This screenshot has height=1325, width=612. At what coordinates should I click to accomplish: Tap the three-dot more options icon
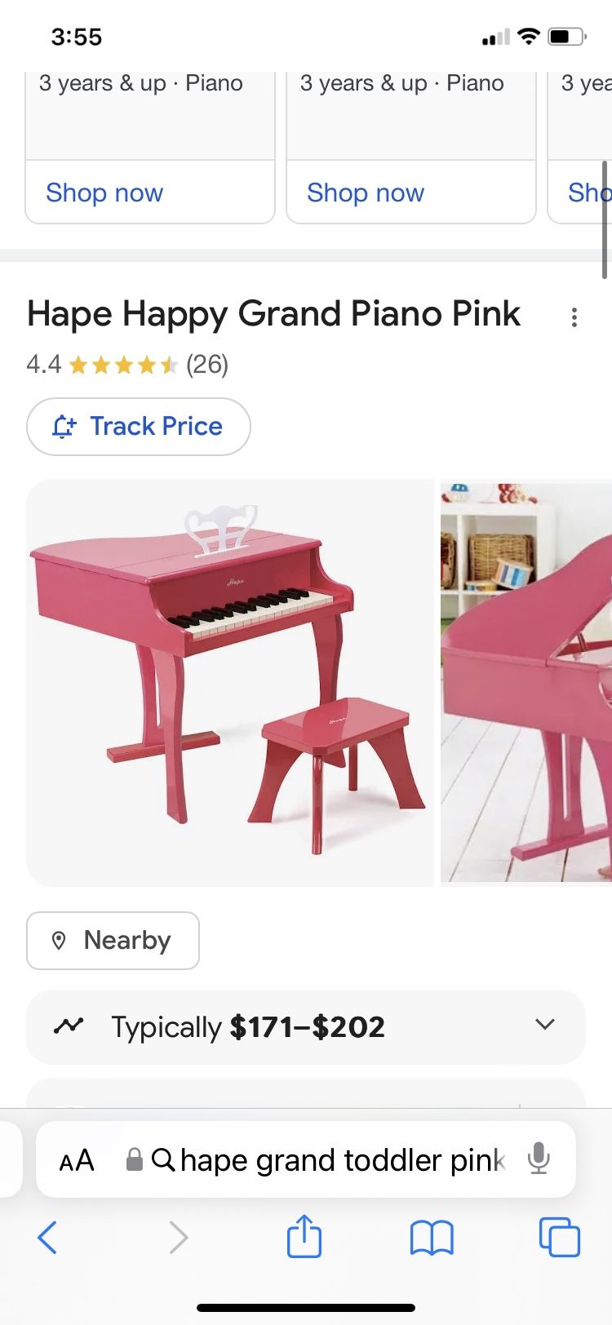coord(574,317)
